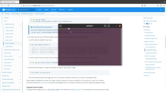
Task: Open Overview in the sidebar
Action: [x=6, y=18]
